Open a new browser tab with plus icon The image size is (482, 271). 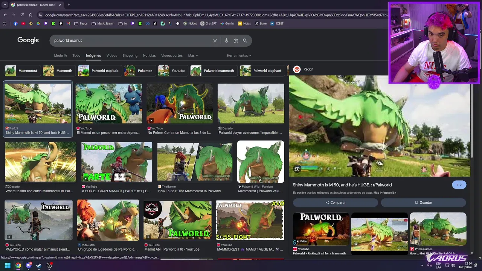point(69,5)
